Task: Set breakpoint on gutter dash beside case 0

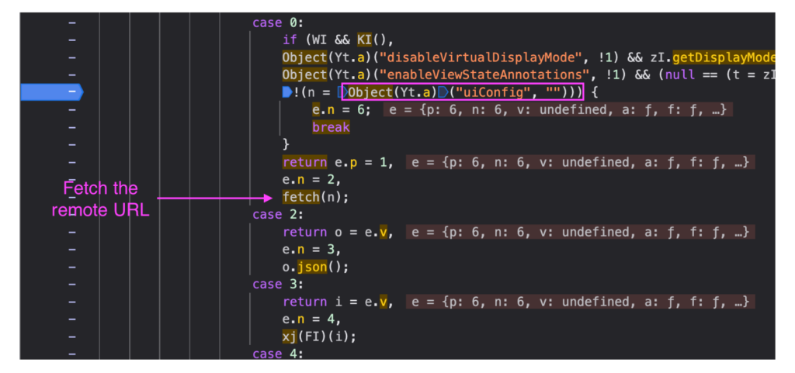Action: coord(72,22)
